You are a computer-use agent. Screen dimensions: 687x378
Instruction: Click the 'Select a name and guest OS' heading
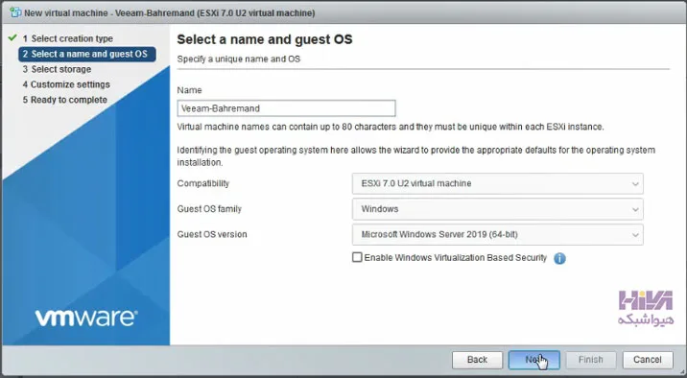coord(265,39)
